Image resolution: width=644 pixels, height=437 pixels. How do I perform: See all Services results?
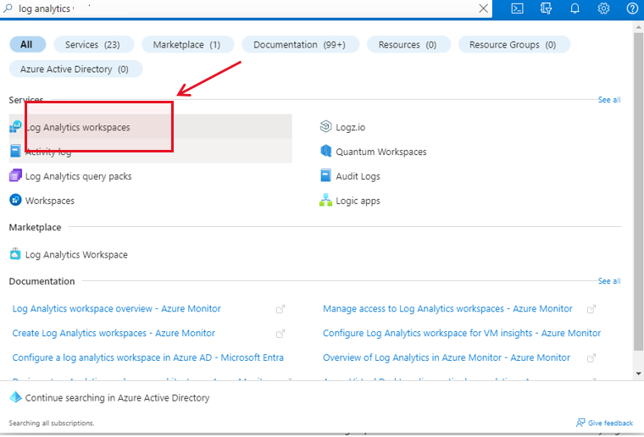tap(609, 100)
